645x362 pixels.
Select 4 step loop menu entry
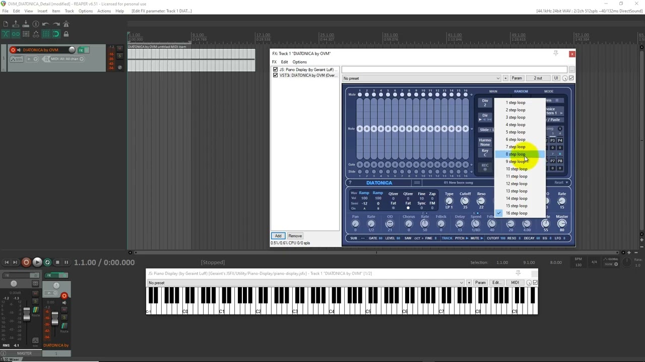click(x=519, y=125)
